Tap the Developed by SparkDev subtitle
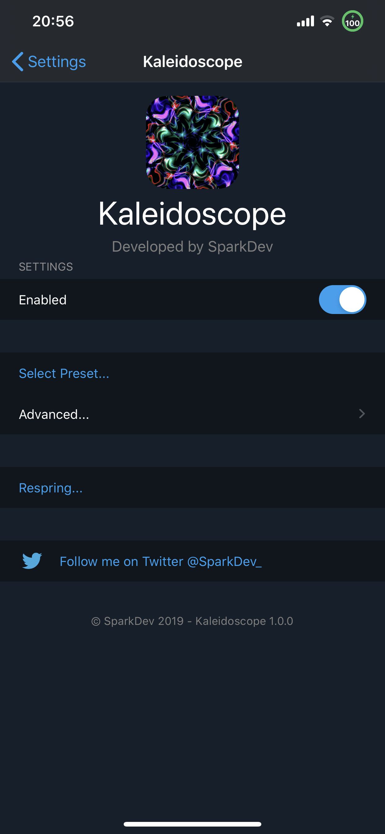The width and height of the screenshot is (385, 834). coord(192,247)
